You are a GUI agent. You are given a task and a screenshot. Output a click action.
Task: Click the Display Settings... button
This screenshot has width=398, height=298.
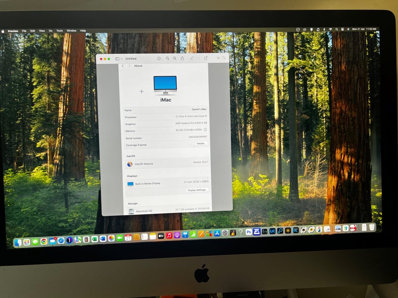tap(197, 190)
